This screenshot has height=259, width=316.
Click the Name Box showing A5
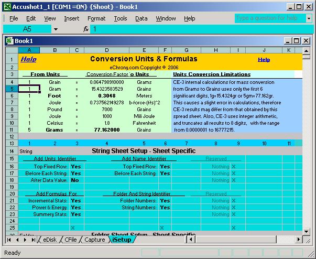pyautogui.click(x=27, y=29)
